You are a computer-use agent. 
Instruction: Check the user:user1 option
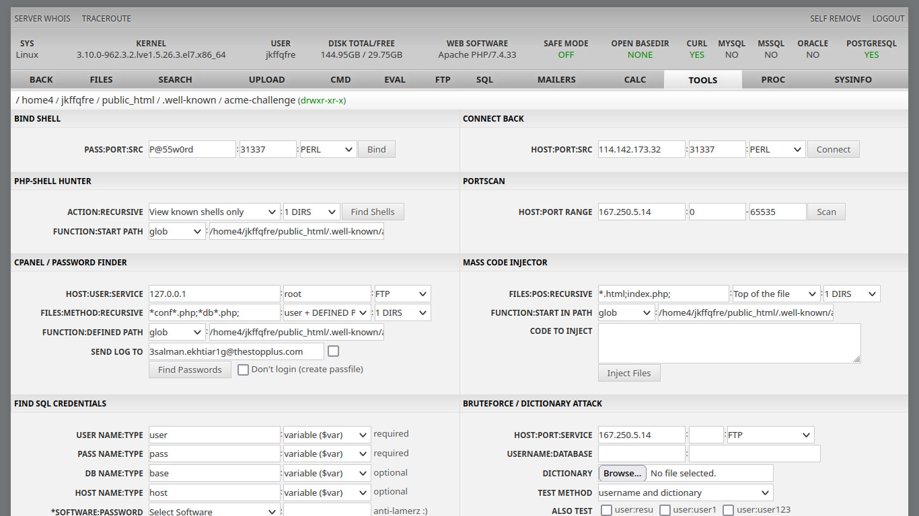pos(665,510)
